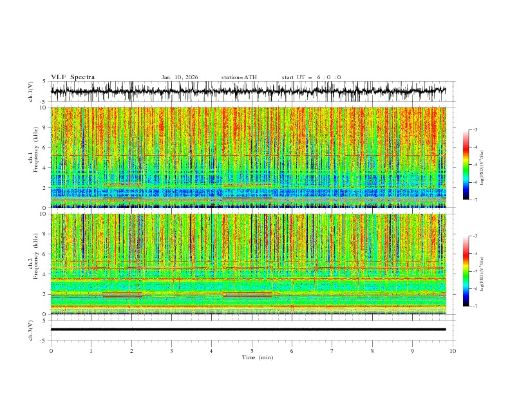
Task: Click the '-7' value on ch.2 colorbar
Action: click(x=475, y=306)
